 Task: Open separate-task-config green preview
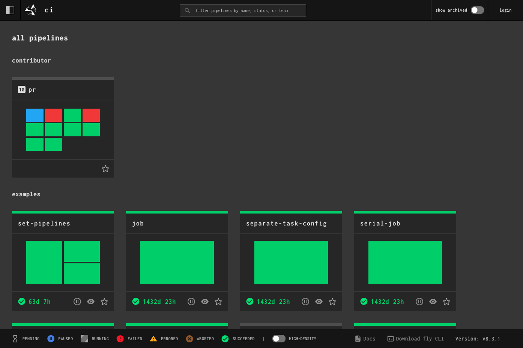pos(291,263)
